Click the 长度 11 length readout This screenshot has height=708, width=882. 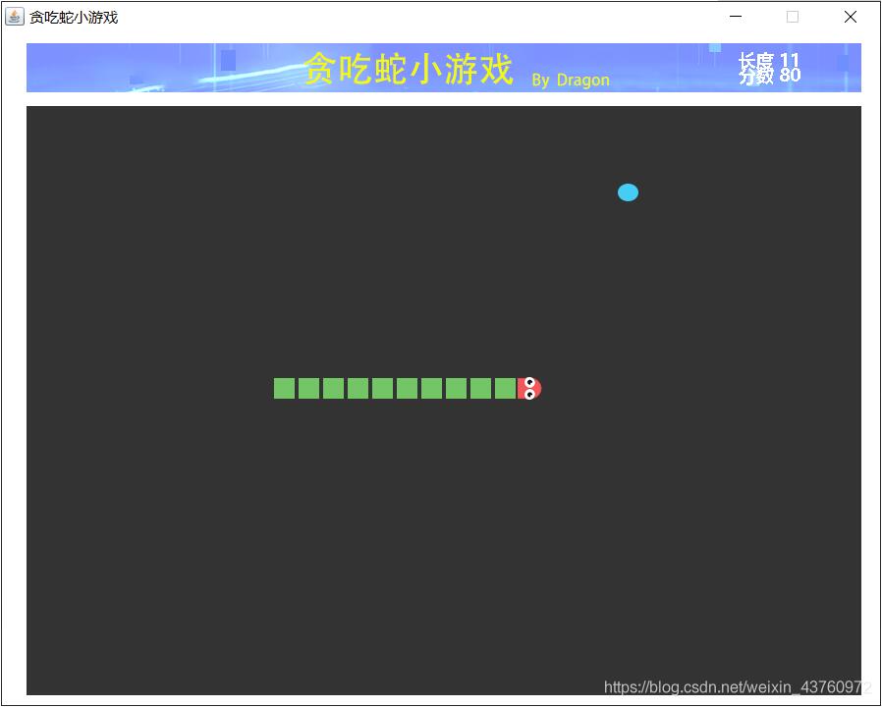[x=768, y=60]
